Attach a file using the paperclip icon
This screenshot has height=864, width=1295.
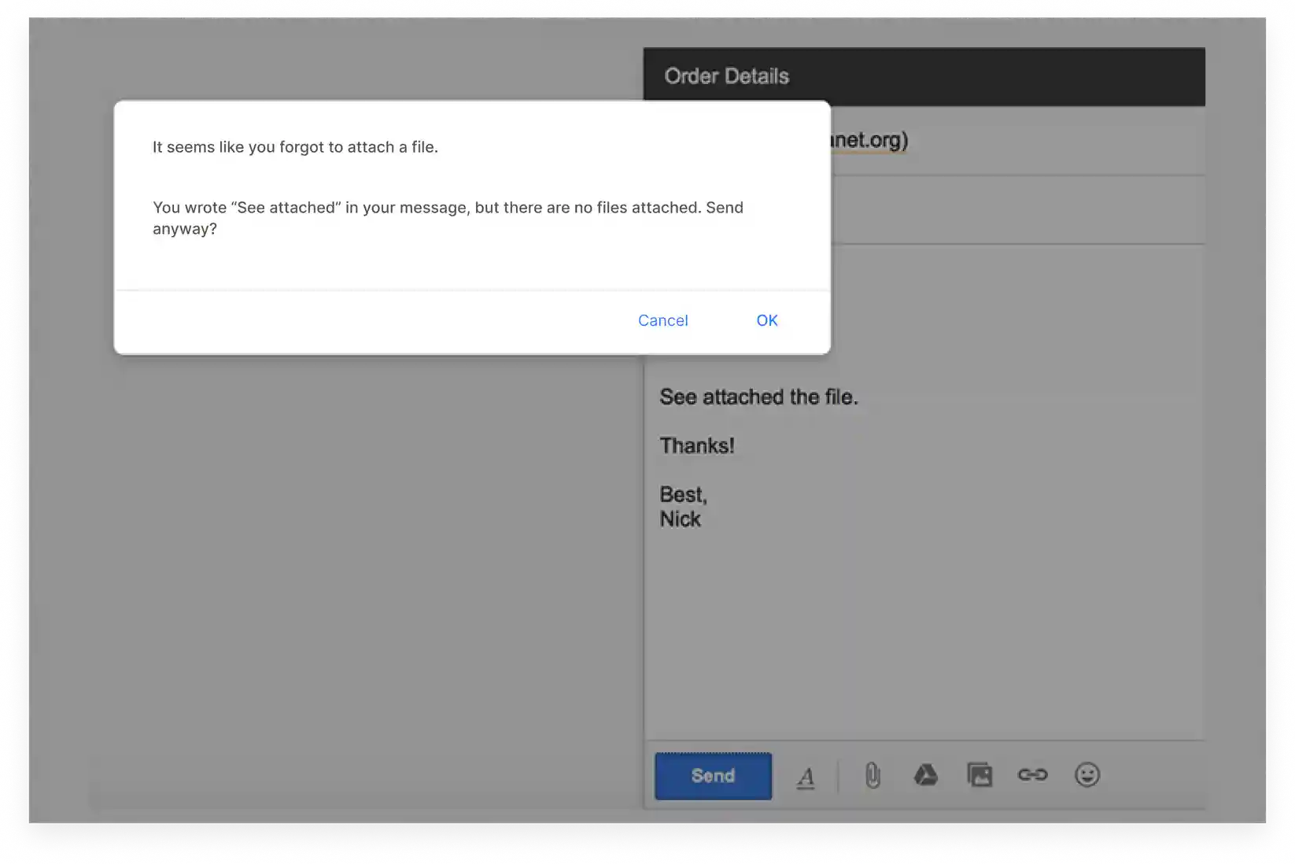pyautogui.click(x=872, y=776)
